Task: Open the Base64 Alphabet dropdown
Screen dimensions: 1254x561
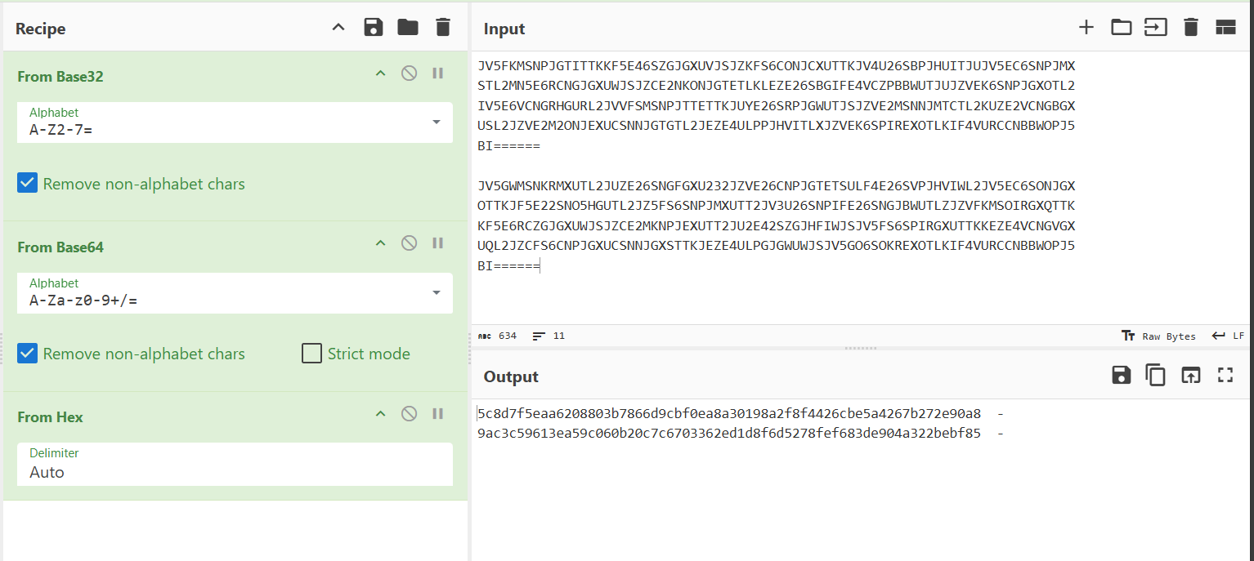Action: click(x=436, y=292)
